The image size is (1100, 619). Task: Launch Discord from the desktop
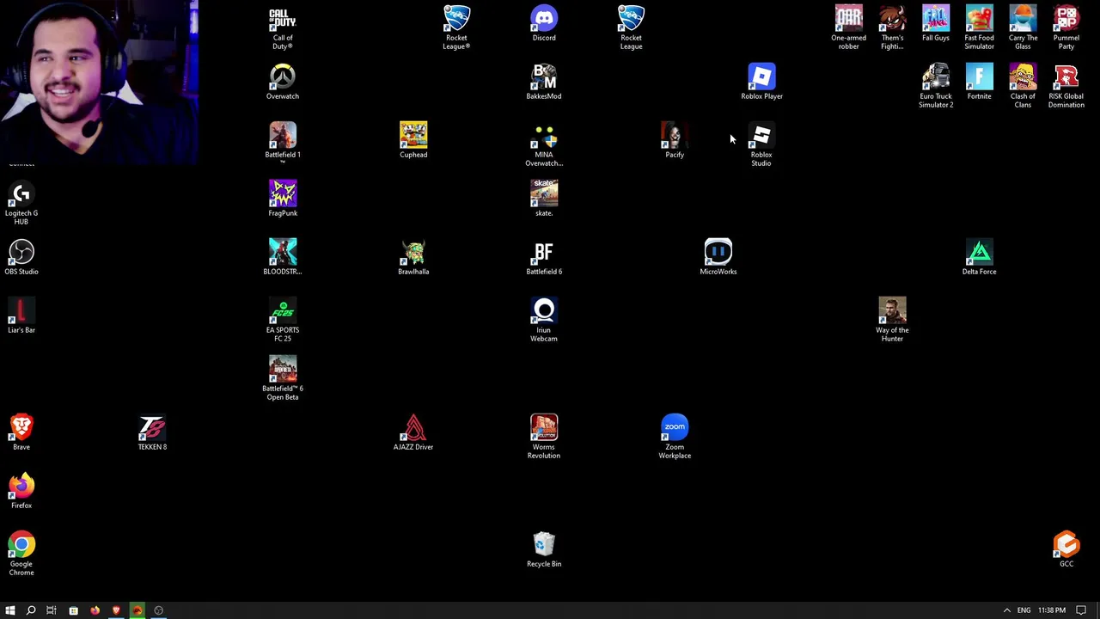(544, 23)
